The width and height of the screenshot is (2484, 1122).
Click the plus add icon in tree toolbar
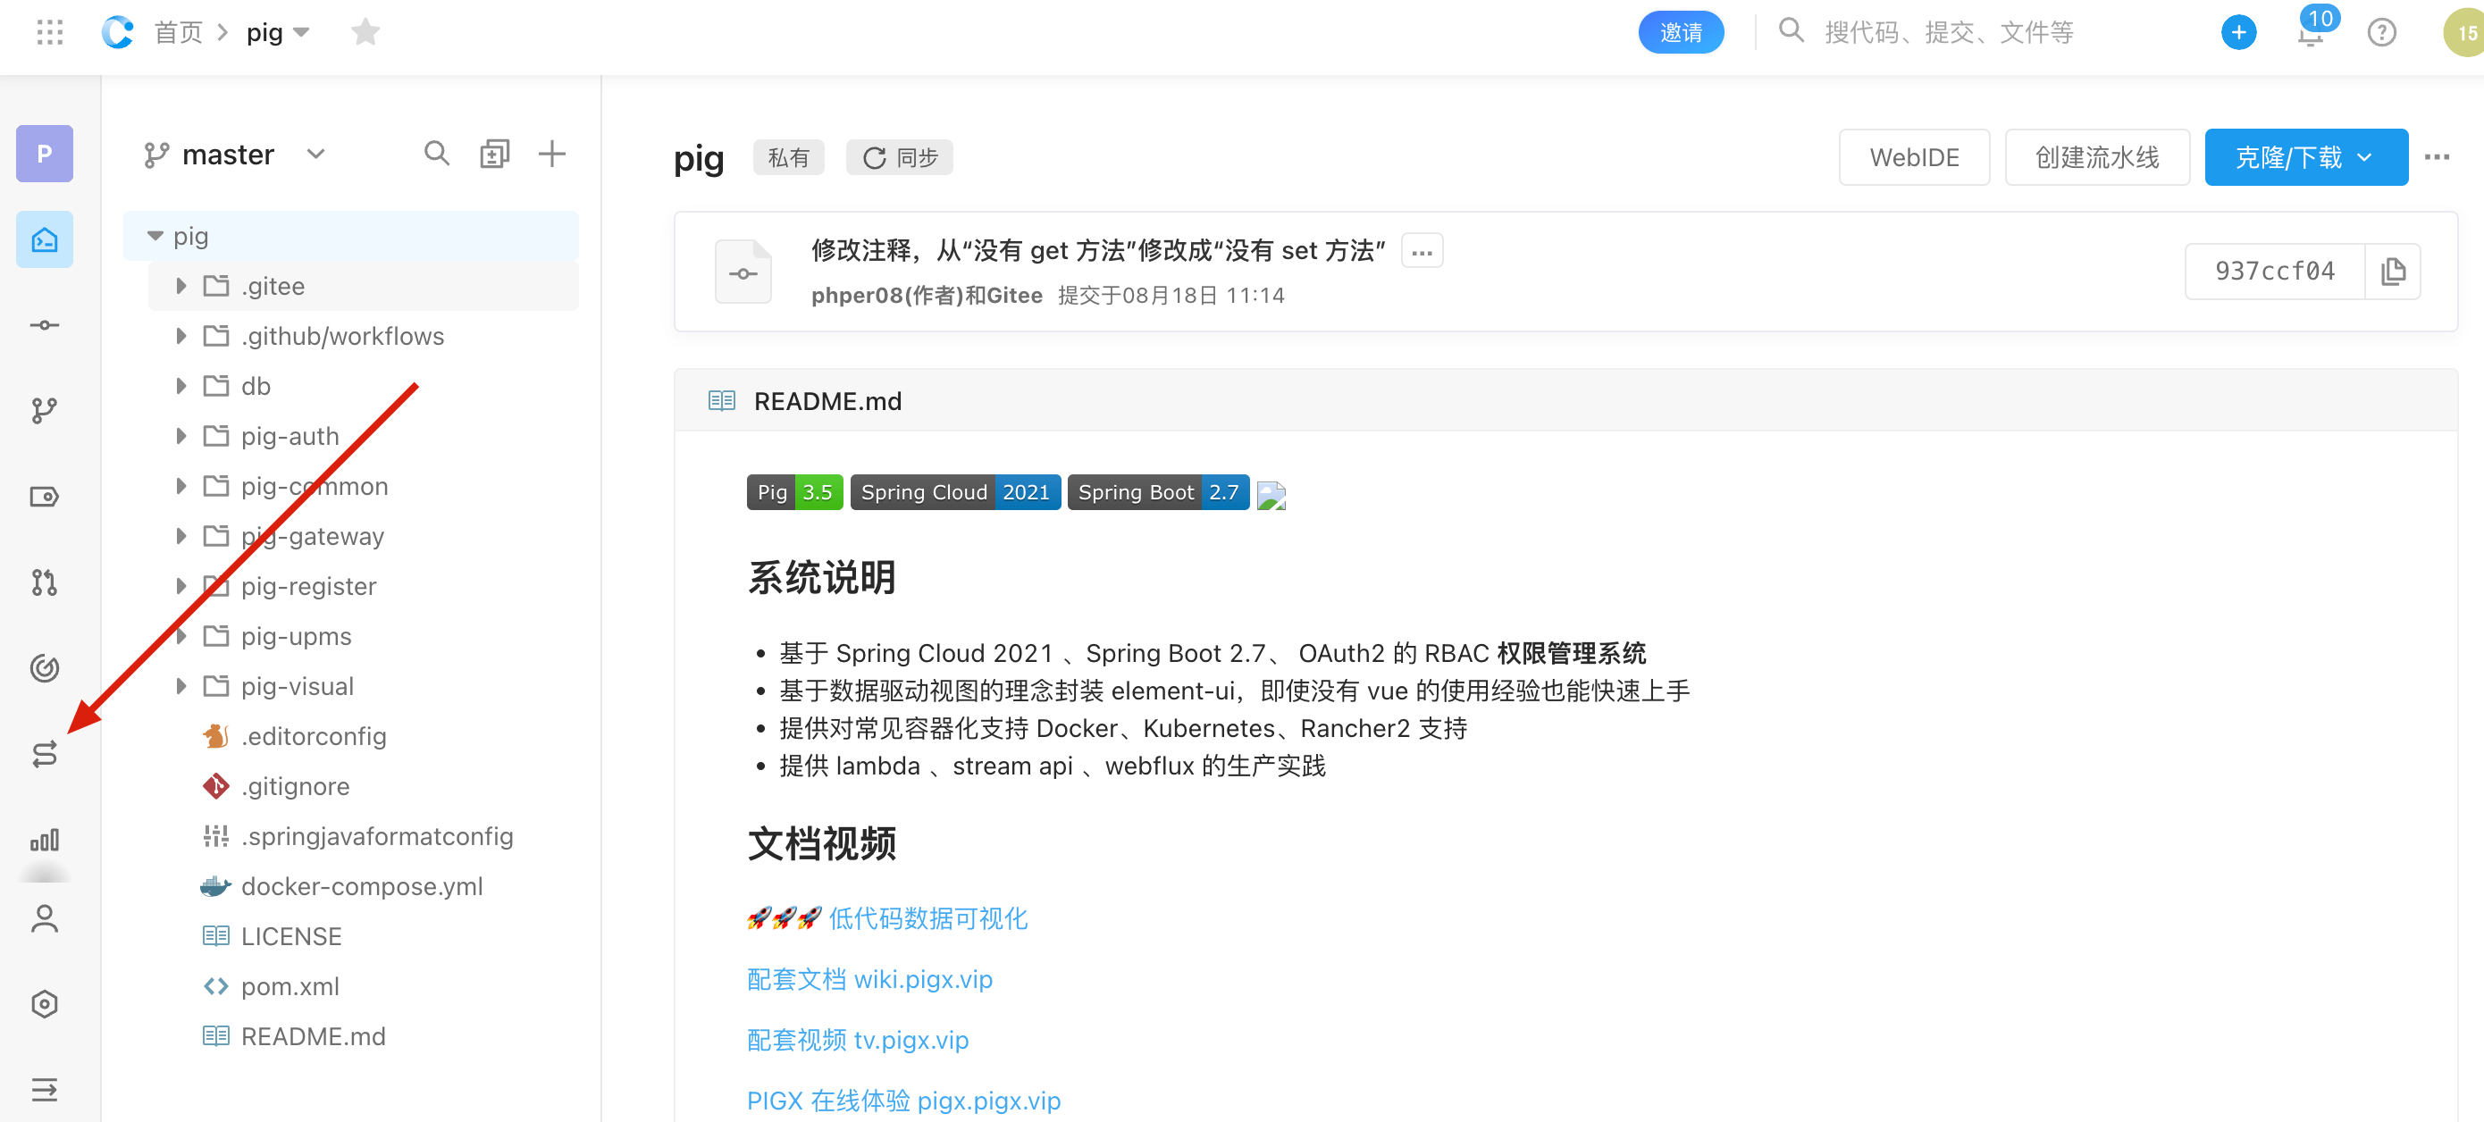click(x=551, y=154)
